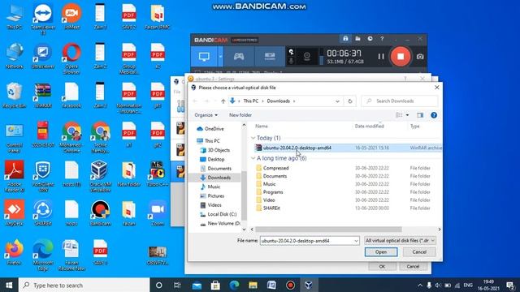
Task: Select Bandicam screen recording mode icon
Action: coord(204,57)
